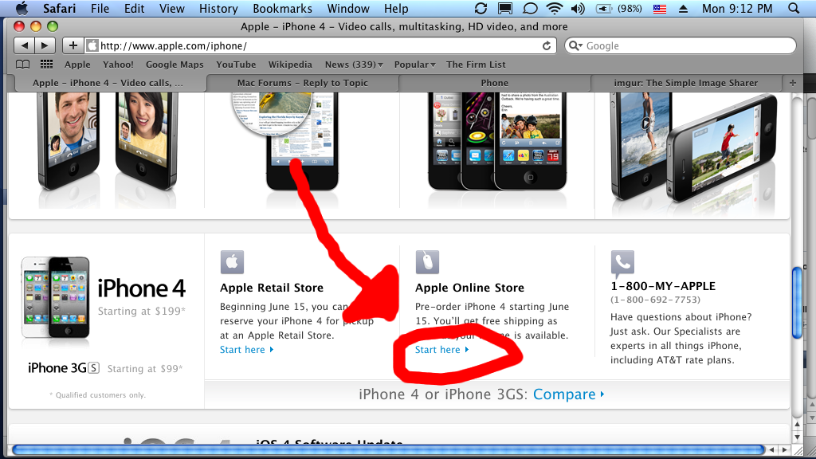Open a new tab with plus
Viewport: 816px width, 459px height.
pyautogui.click(x=793, y=83)
